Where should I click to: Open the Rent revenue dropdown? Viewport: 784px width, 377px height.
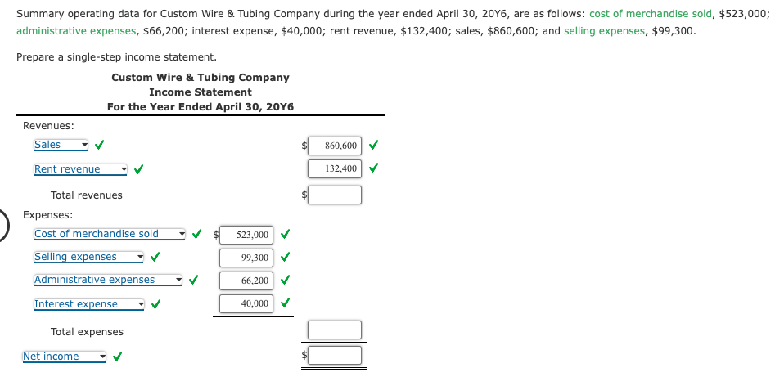coord(81,169)
